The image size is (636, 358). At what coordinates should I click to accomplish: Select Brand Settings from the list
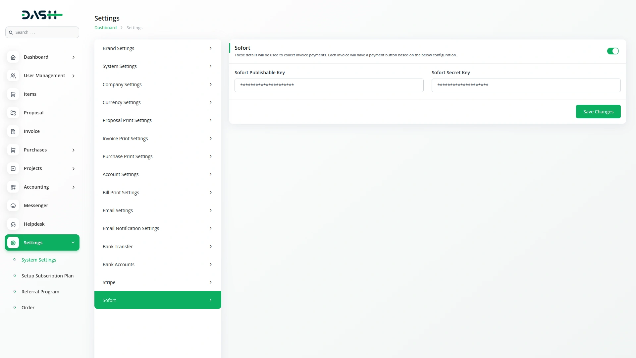158,48
